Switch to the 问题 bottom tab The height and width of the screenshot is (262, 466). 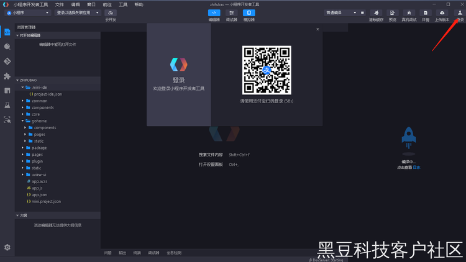(108, 253)
